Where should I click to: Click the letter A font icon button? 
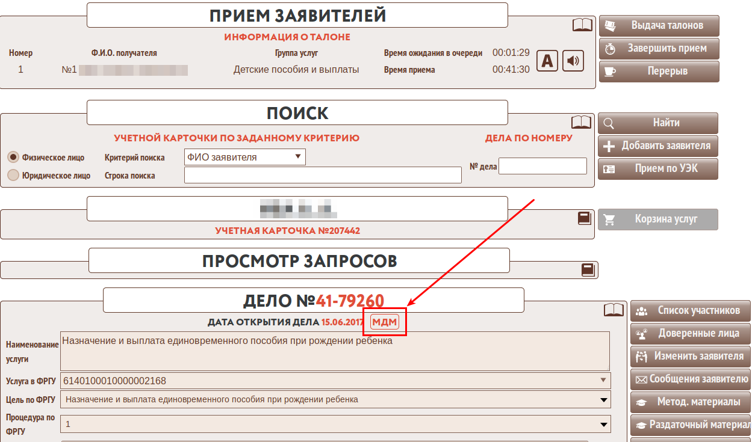[x=547, y=61]
